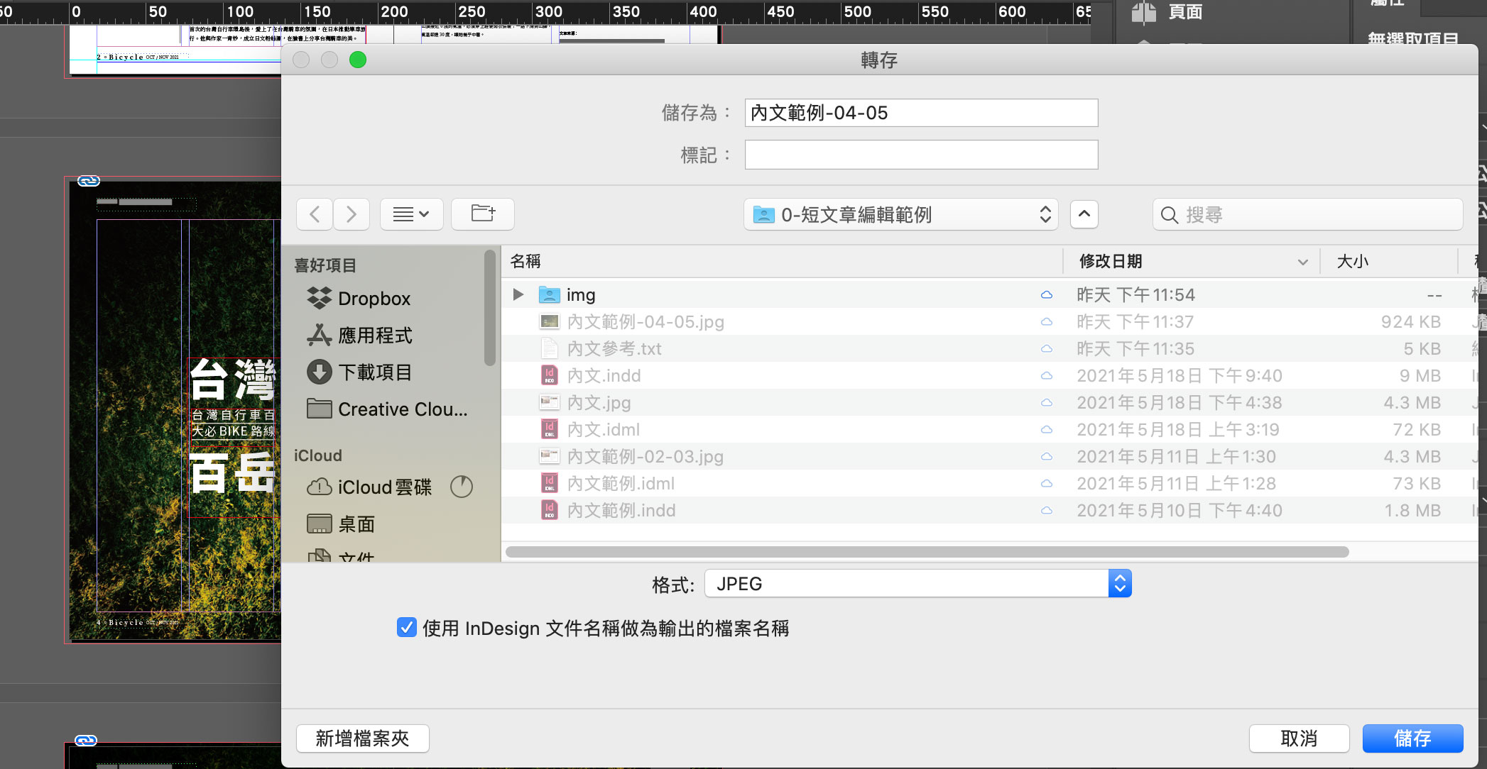The image size is (1487, 769).
Task: Collapse the dialog with the chevron-up button
Action: point(1084,214)
